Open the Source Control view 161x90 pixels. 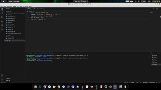tap(2, 17)
